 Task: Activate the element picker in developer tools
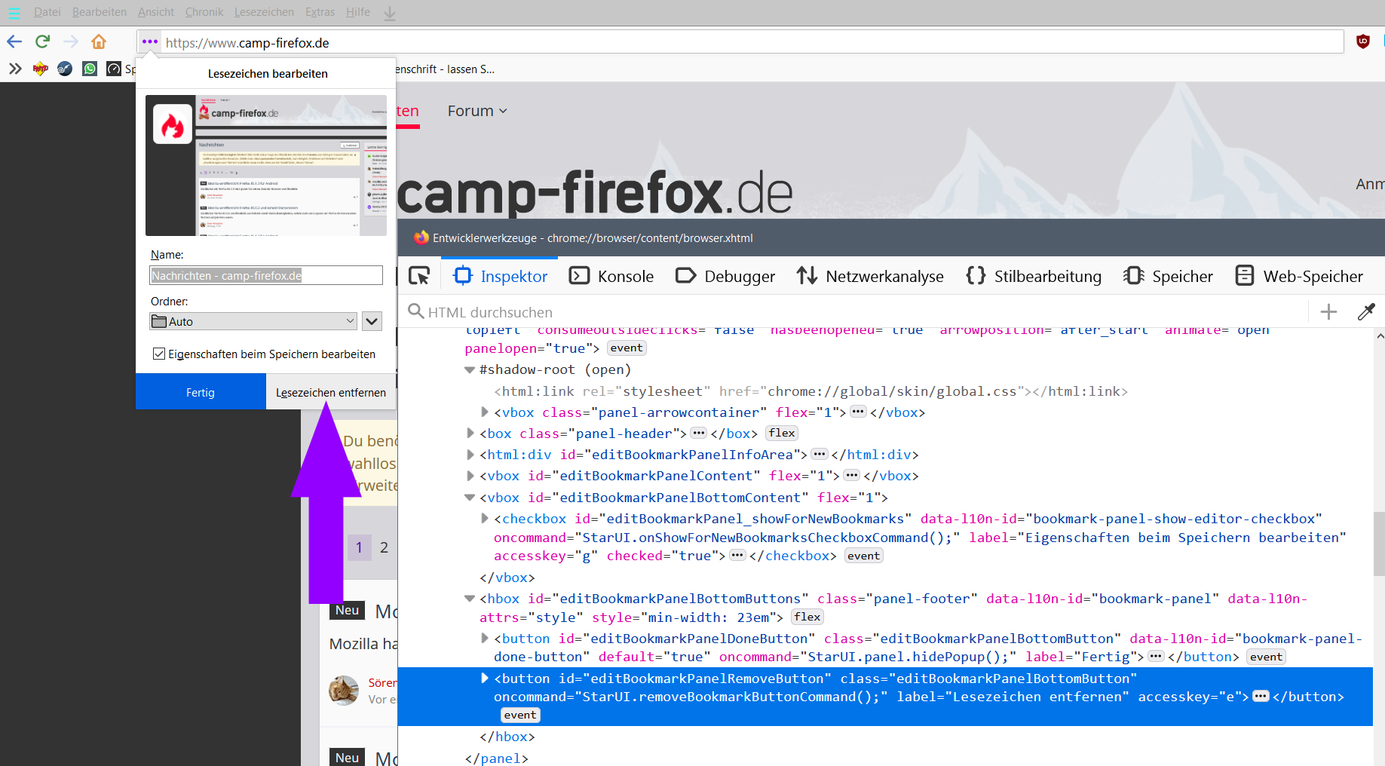pyautogui.click(x=419, y=276)
